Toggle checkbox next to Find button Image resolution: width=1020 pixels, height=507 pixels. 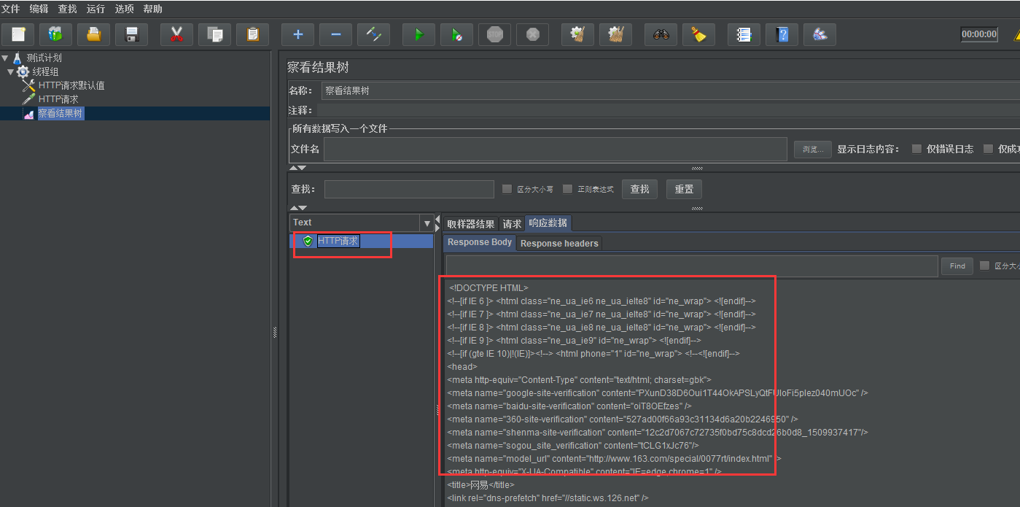click(x=984, y=266)
